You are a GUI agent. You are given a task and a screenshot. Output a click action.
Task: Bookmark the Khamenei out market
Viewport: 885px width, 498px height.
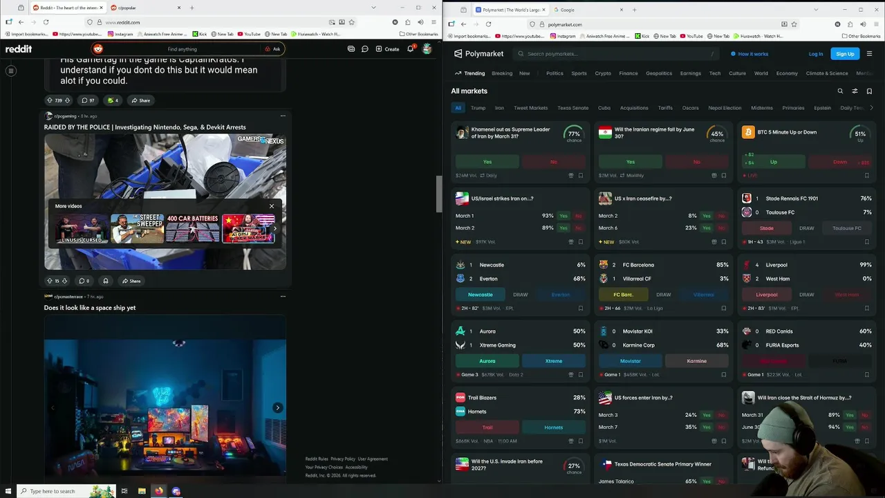(x=580, y=176)
